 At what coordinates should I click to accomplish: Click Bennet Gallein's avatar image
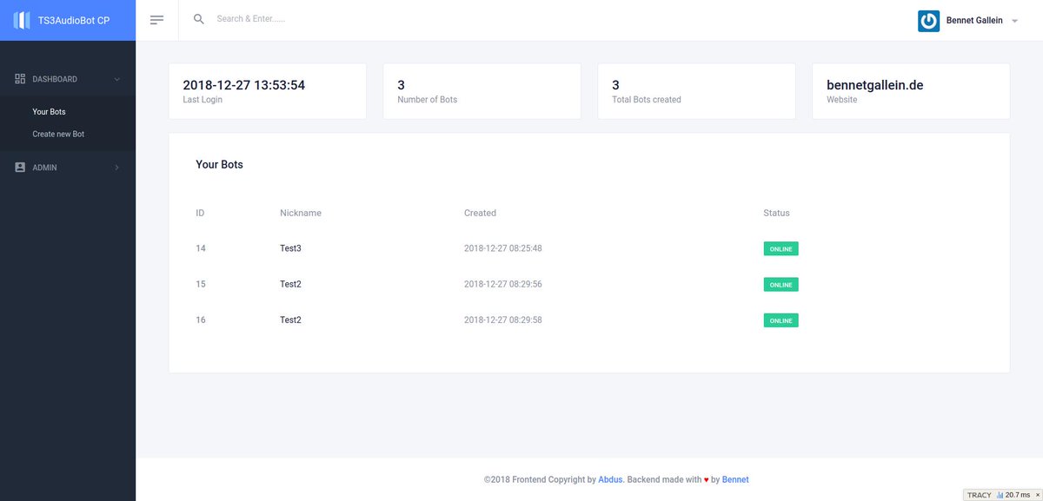coord(928,21)
